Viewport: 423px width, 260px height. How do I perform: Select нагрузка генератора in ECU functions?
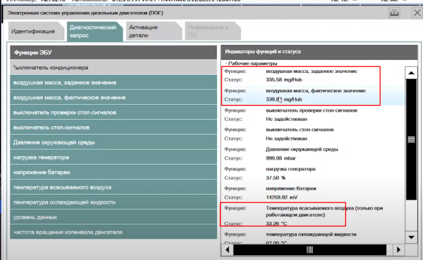pos(113,157)
